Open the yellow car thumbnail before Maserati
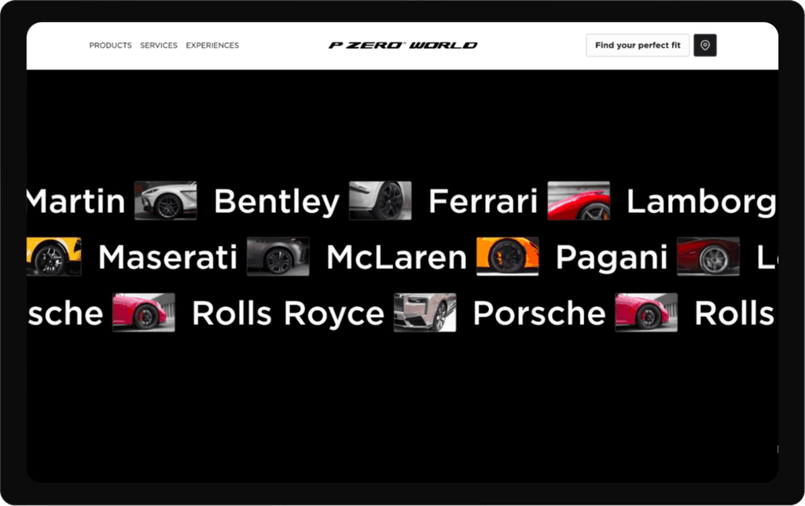Screen dimensions: 805x506 [54, 257]
